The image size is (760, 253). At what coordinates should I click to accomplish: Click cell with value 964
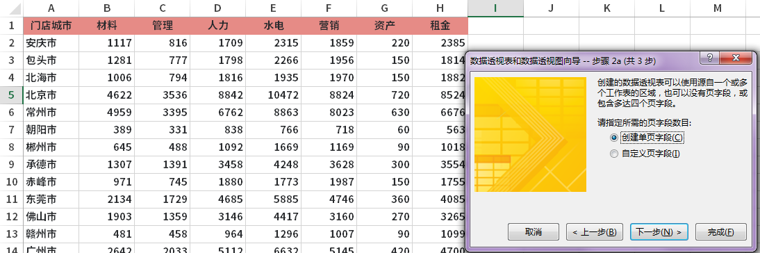coord(218,234)
